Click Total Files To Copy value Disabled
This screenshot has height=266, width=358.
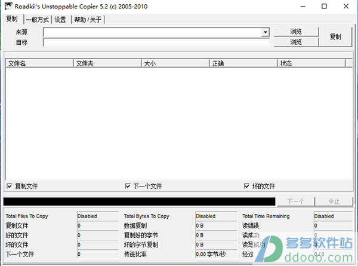click(98, 216)
